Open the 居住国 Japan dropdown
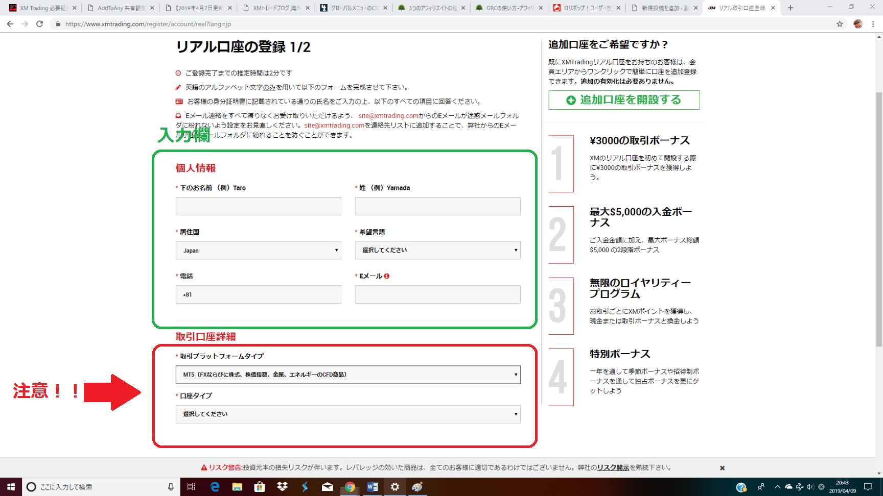Viewport: 883px width, 496px height. pyautogui.click(x=259, y=250)
